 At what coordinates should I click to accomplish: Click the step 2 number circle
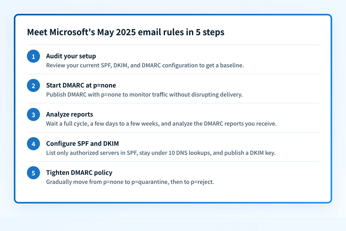coord(33,85)
